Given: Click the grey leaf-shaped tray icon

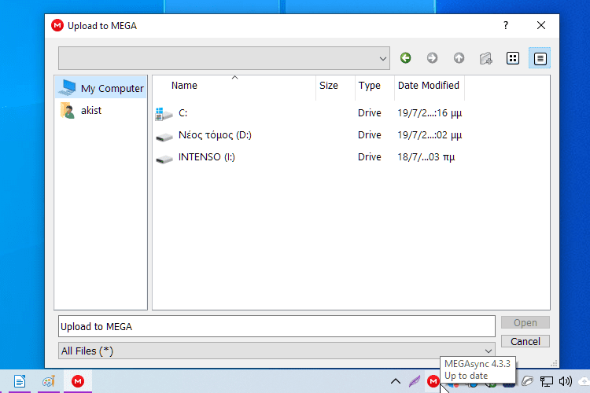Looking at the screenshot, I should click(528, 381).
